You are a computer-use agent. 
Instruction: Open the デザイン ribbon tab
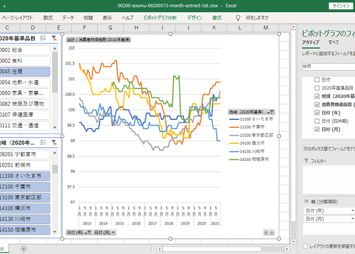coord(194,18)
